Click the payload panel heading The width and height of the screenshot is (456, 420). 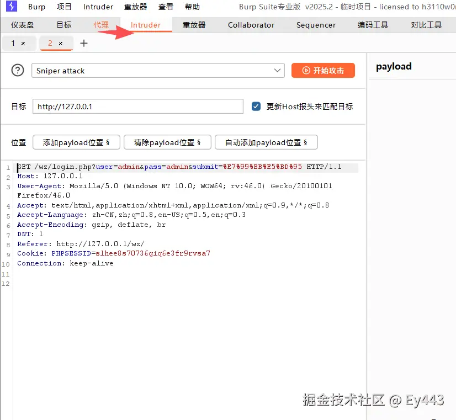394,67
